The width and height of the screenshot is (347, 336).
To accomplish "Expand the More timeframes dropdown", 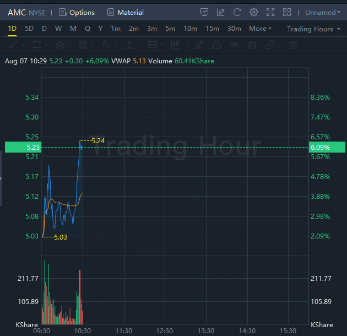I will pos(260,29).
